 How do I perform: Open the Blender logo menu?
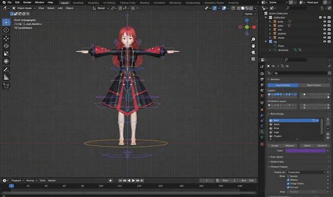pos(4,2)
